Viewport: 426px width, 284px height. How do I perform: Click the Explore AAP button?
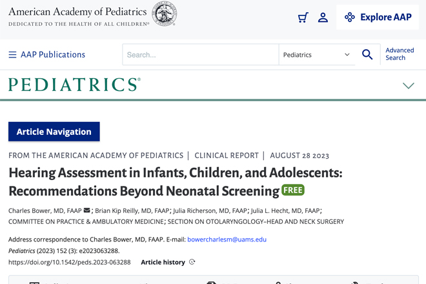pyautogui.click(x=378, y=17)
